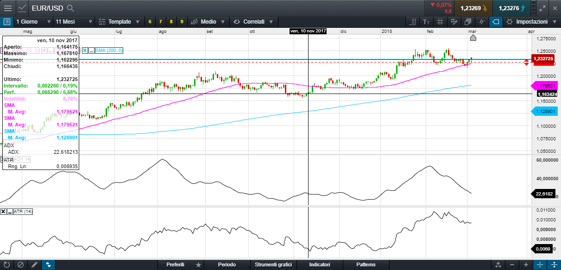Open the Strumenti grafici tab
The image size is (561, 270).
273,264
